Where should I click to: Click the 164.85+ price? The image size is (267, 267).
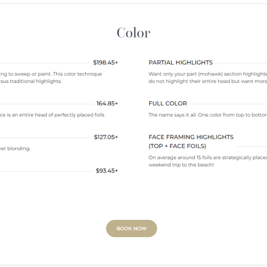coord(107,104)
